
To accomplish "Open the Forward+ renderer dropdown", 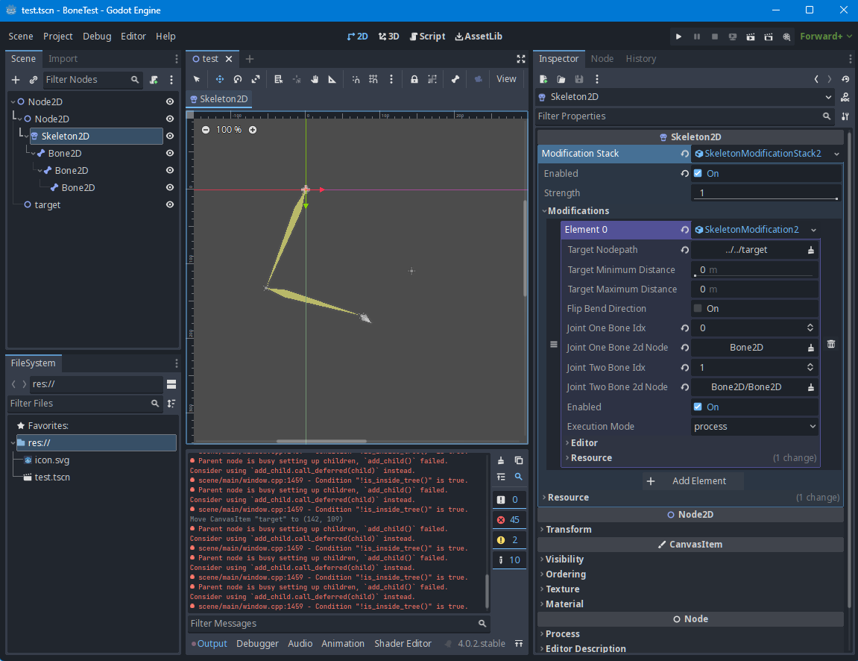I will click(826, 37).
